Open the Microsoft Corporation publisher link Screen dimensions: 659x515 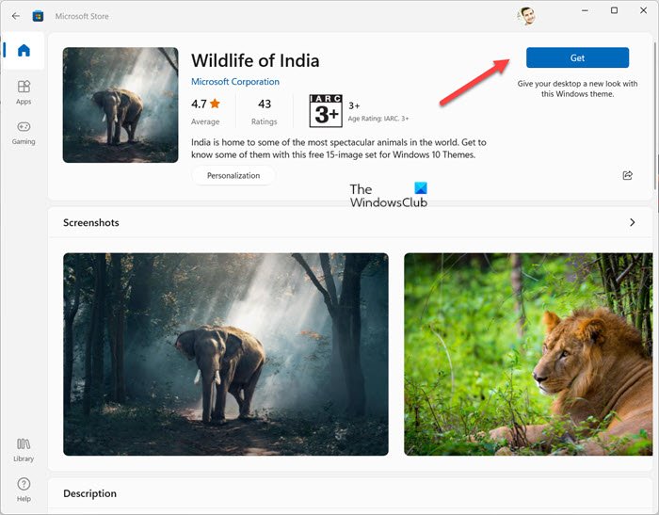[x=235, y=82]
